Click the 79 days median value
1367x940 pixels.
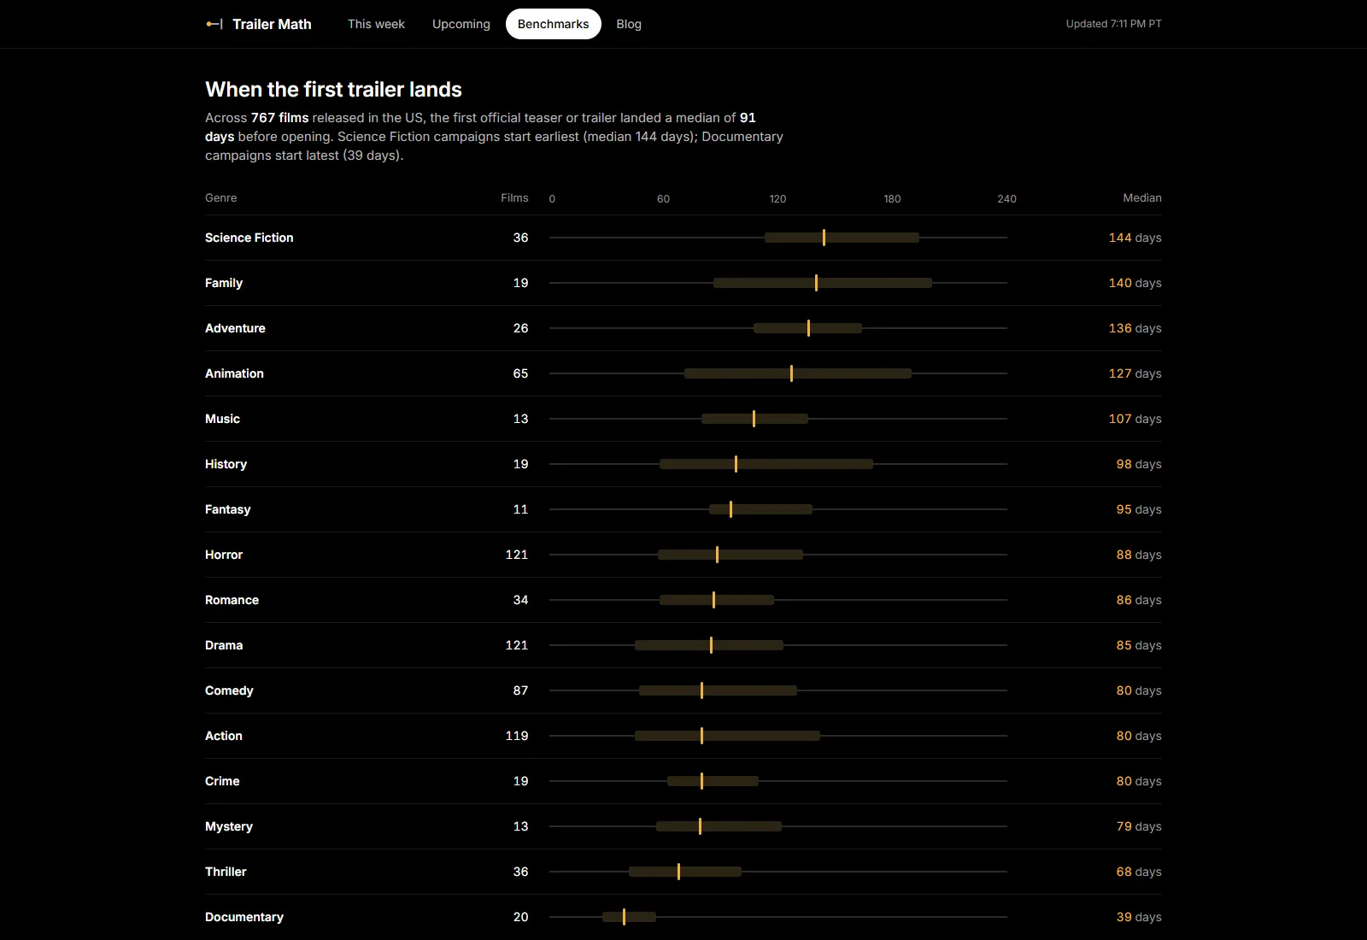pos(1138,826)
